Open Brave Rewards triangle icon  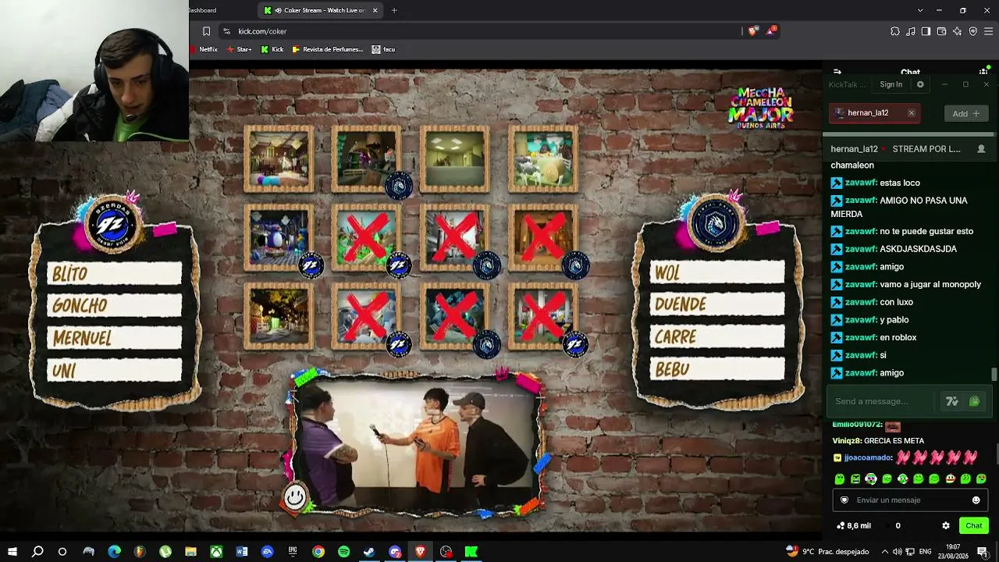tap(771, 31)
